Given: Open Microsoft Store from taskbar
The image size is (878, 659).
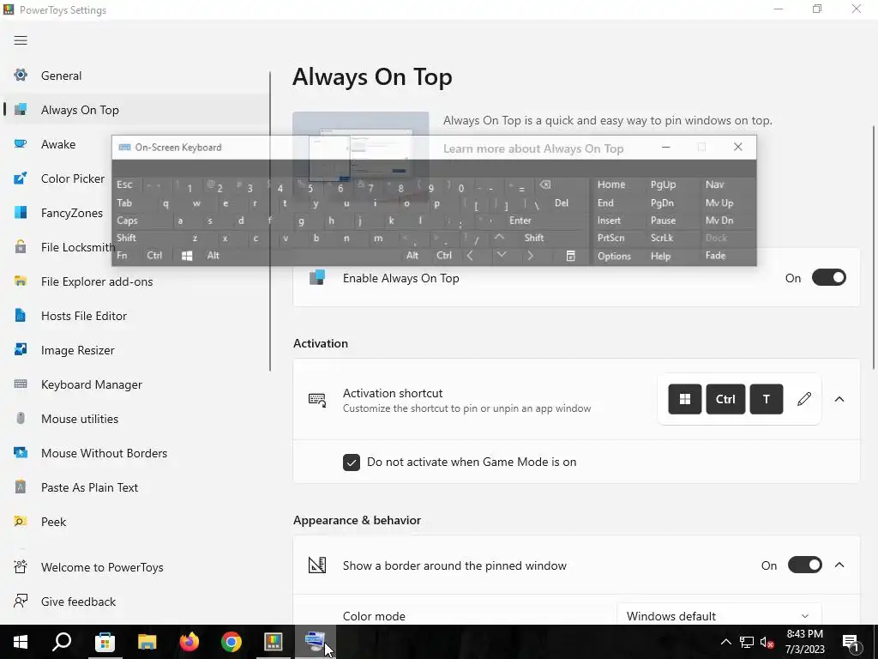Looking at the screenshot, I should pyautogui.click(x=105, y=642).
